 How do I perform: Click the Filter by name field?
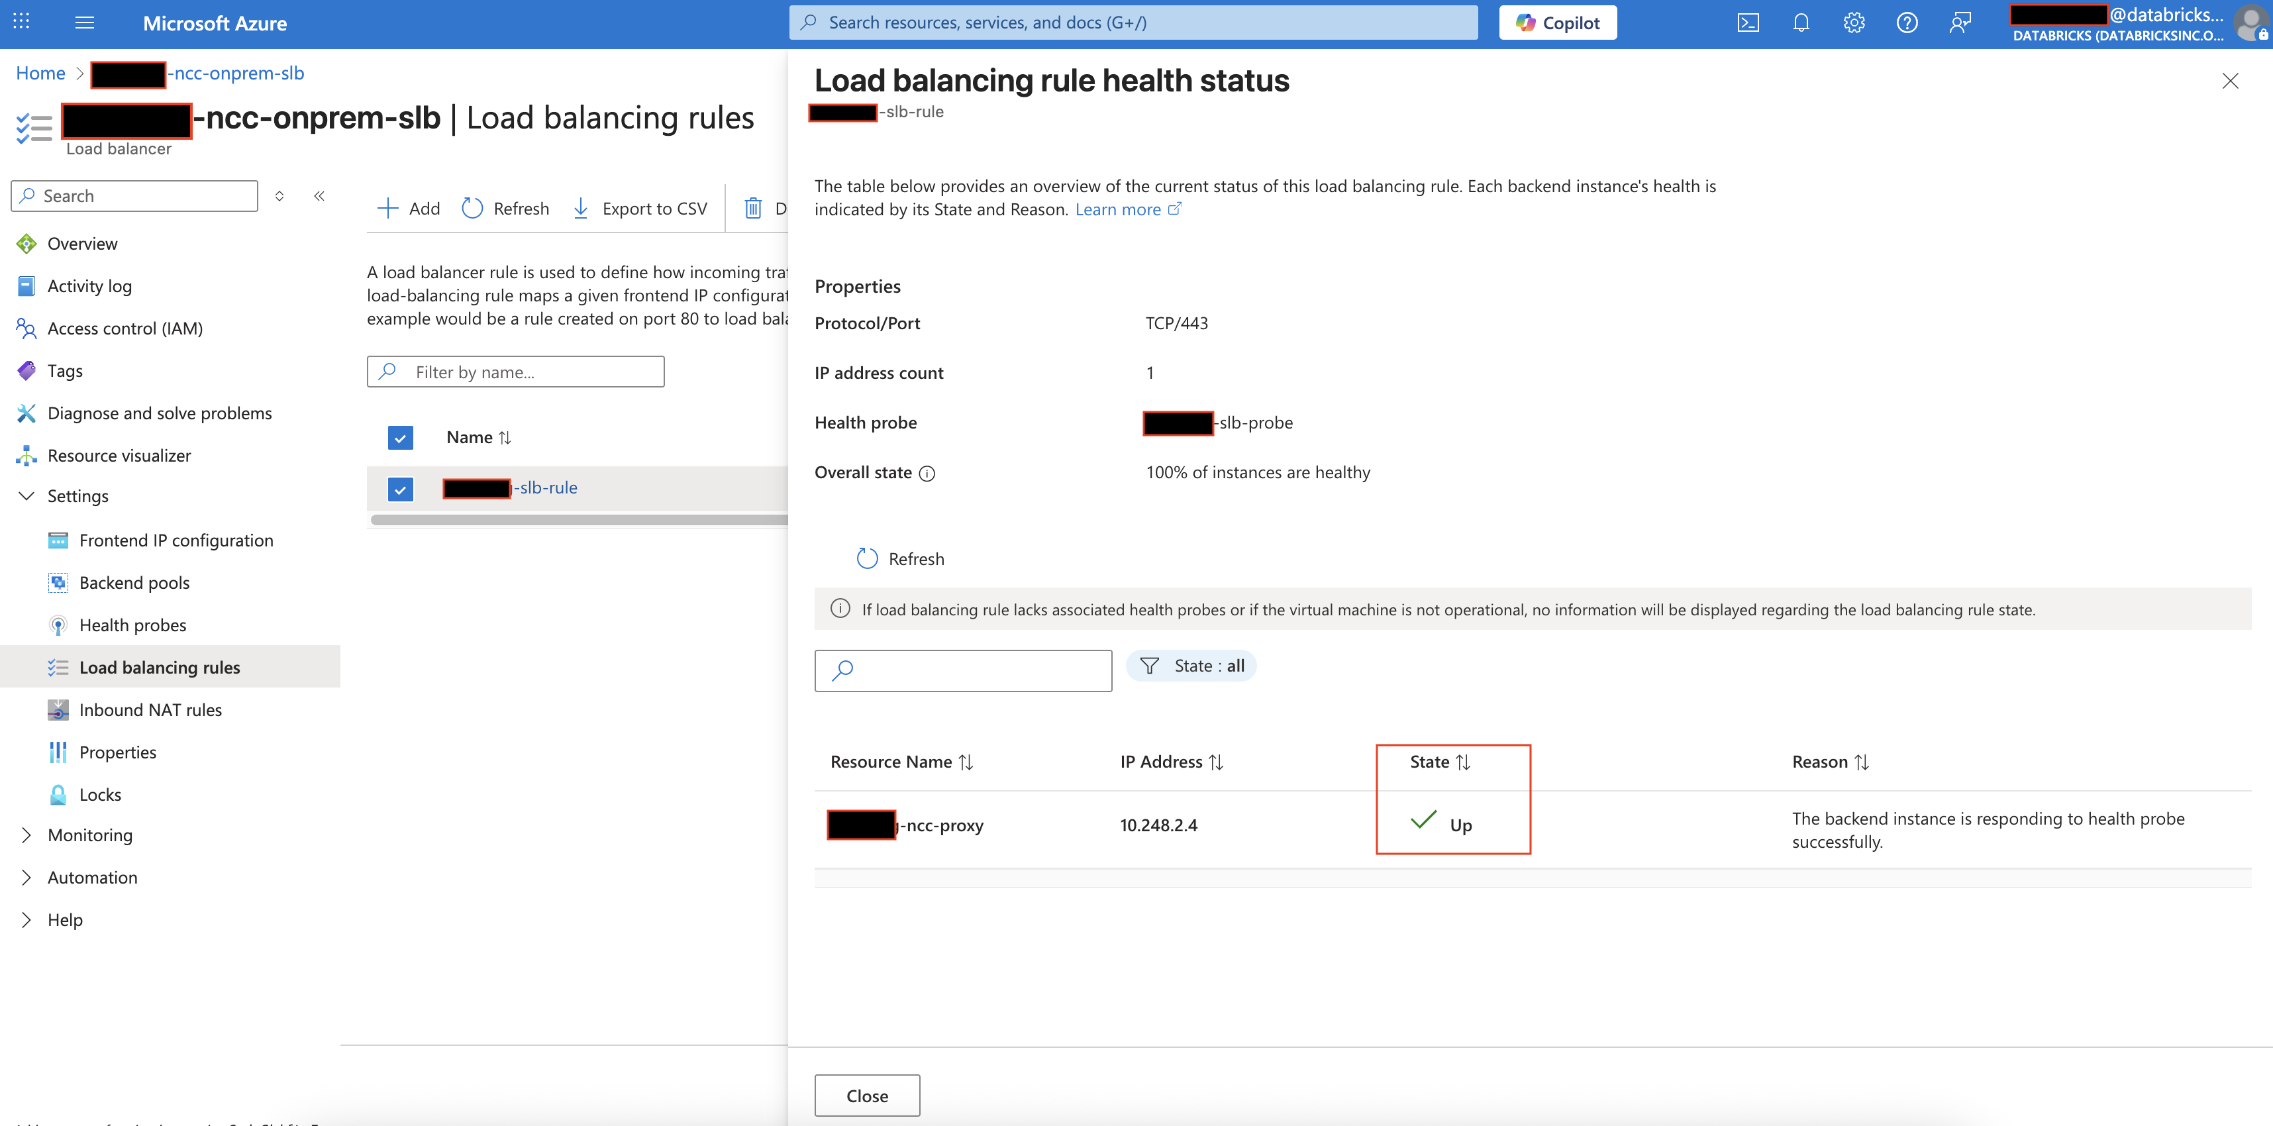pos(515,372)
